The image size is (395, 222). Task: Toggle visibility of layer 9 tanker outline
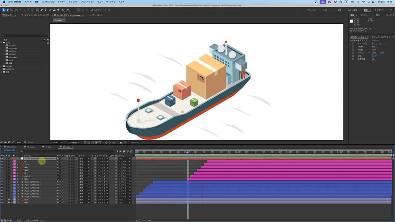coord(2,182)
